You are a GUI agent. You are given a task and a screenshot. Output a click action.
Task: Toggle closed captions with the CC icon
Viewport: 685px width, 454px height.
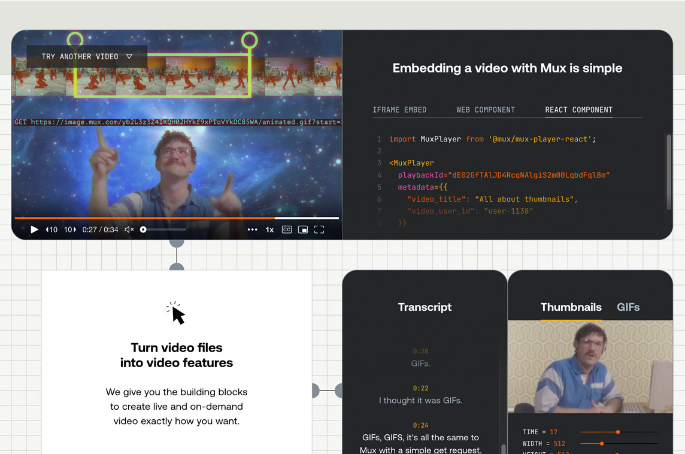click(x=287, y=229)
